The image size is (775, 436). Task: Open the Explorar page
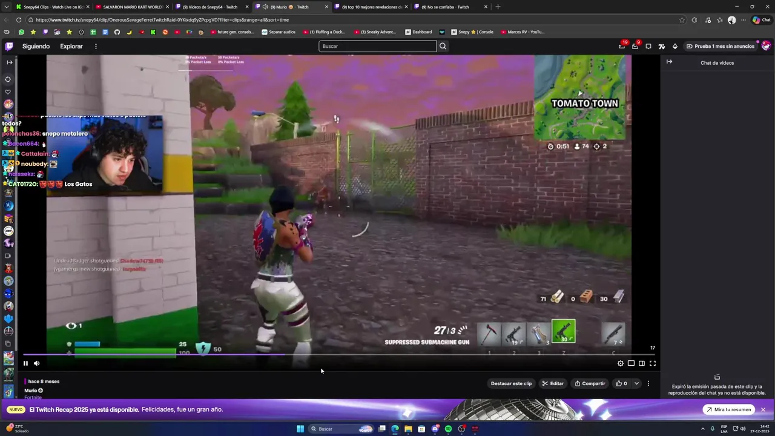point(71,46)
